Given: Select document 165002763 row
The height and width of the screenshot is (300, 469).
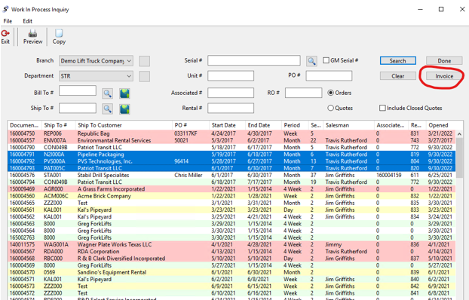Looking at the screenshot, I should pos(231,237).
